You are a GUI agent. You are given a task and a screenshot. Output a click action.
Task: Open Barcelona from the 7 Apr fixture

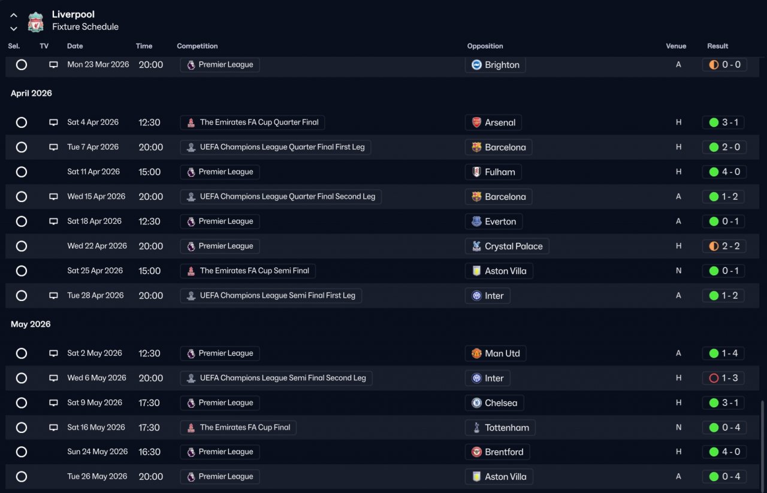(499, 147)
